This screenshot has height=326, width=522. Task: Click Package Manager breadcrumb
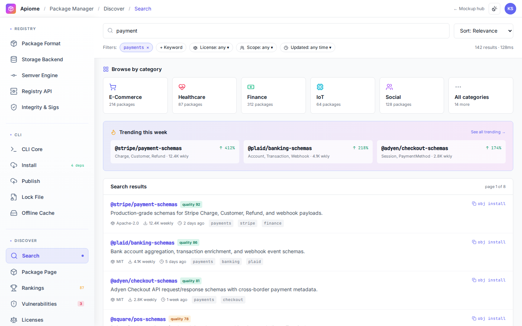pyautogui.click(x=71, y=9)
